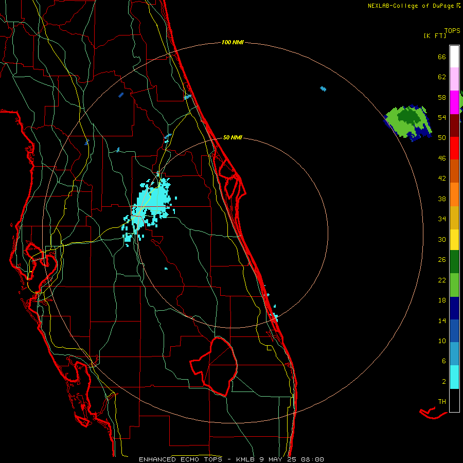Viewport: 463px width, 463px height.
Task: Click the [K FT] units label
Action: (x=435, y=35)
